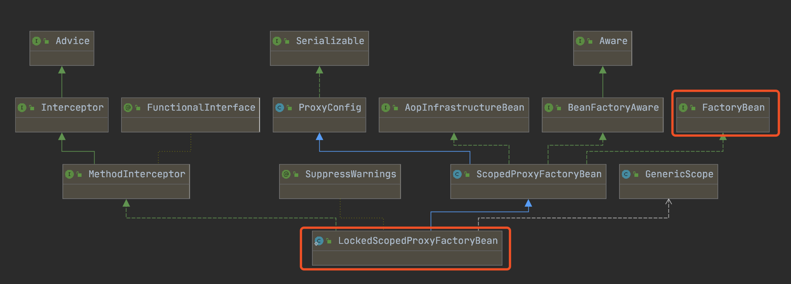The height and width of the screenshot is (284, 791).
Task: Select the FactoryBean interface name
Action: point(733,108)
